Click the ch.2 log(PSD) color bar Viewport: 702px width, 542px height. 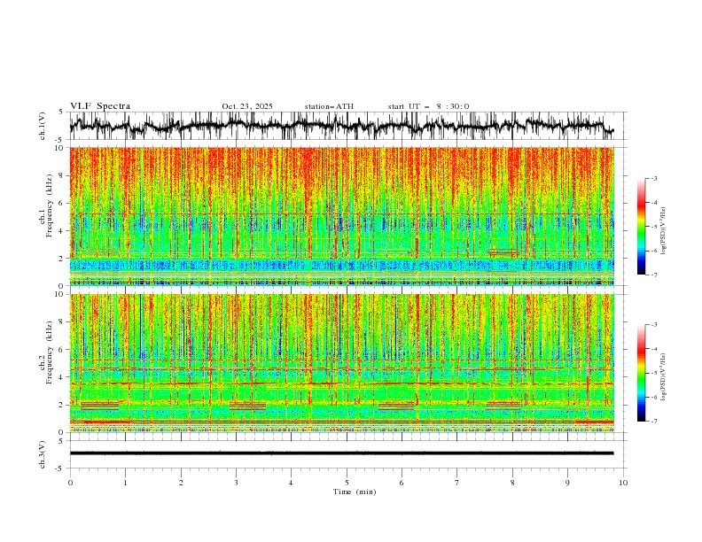(641, 373)
